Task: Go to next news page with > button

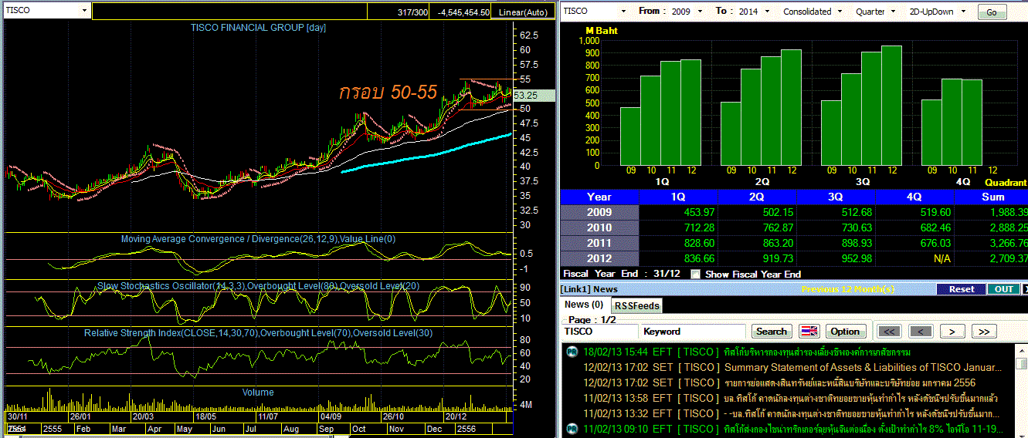Action: (x=952, y=332)
